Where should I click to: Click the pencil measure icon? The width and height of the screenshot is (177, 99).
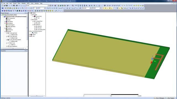(x=56, y=11)
